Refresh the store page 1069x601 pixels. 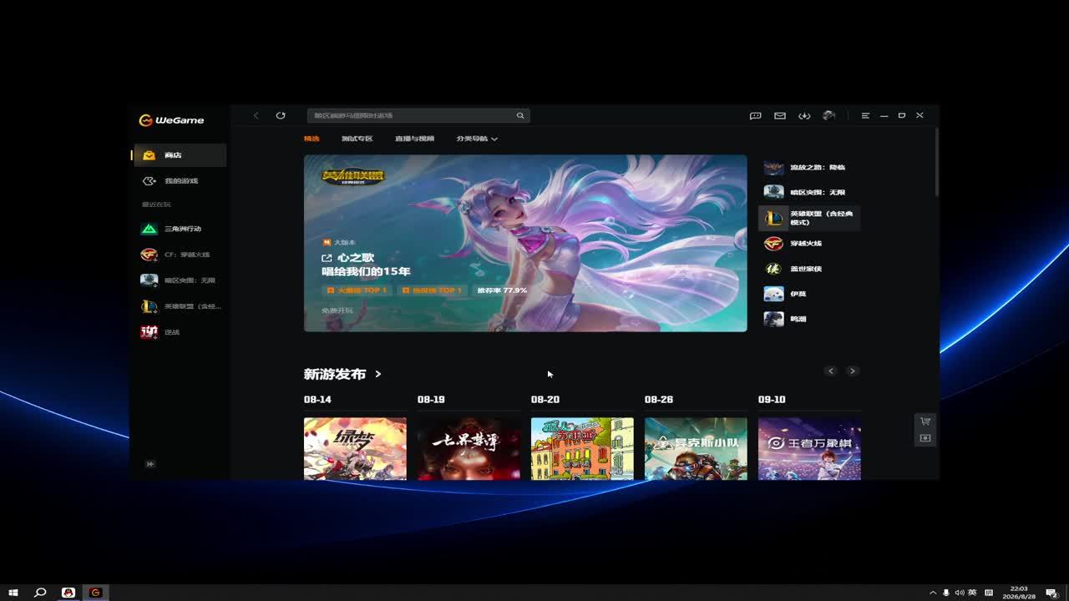pyautogui.click(x=281, y=115)
